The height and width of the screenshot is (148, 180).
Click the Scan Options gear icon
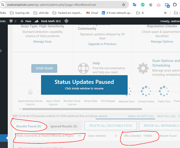point(143,68)
